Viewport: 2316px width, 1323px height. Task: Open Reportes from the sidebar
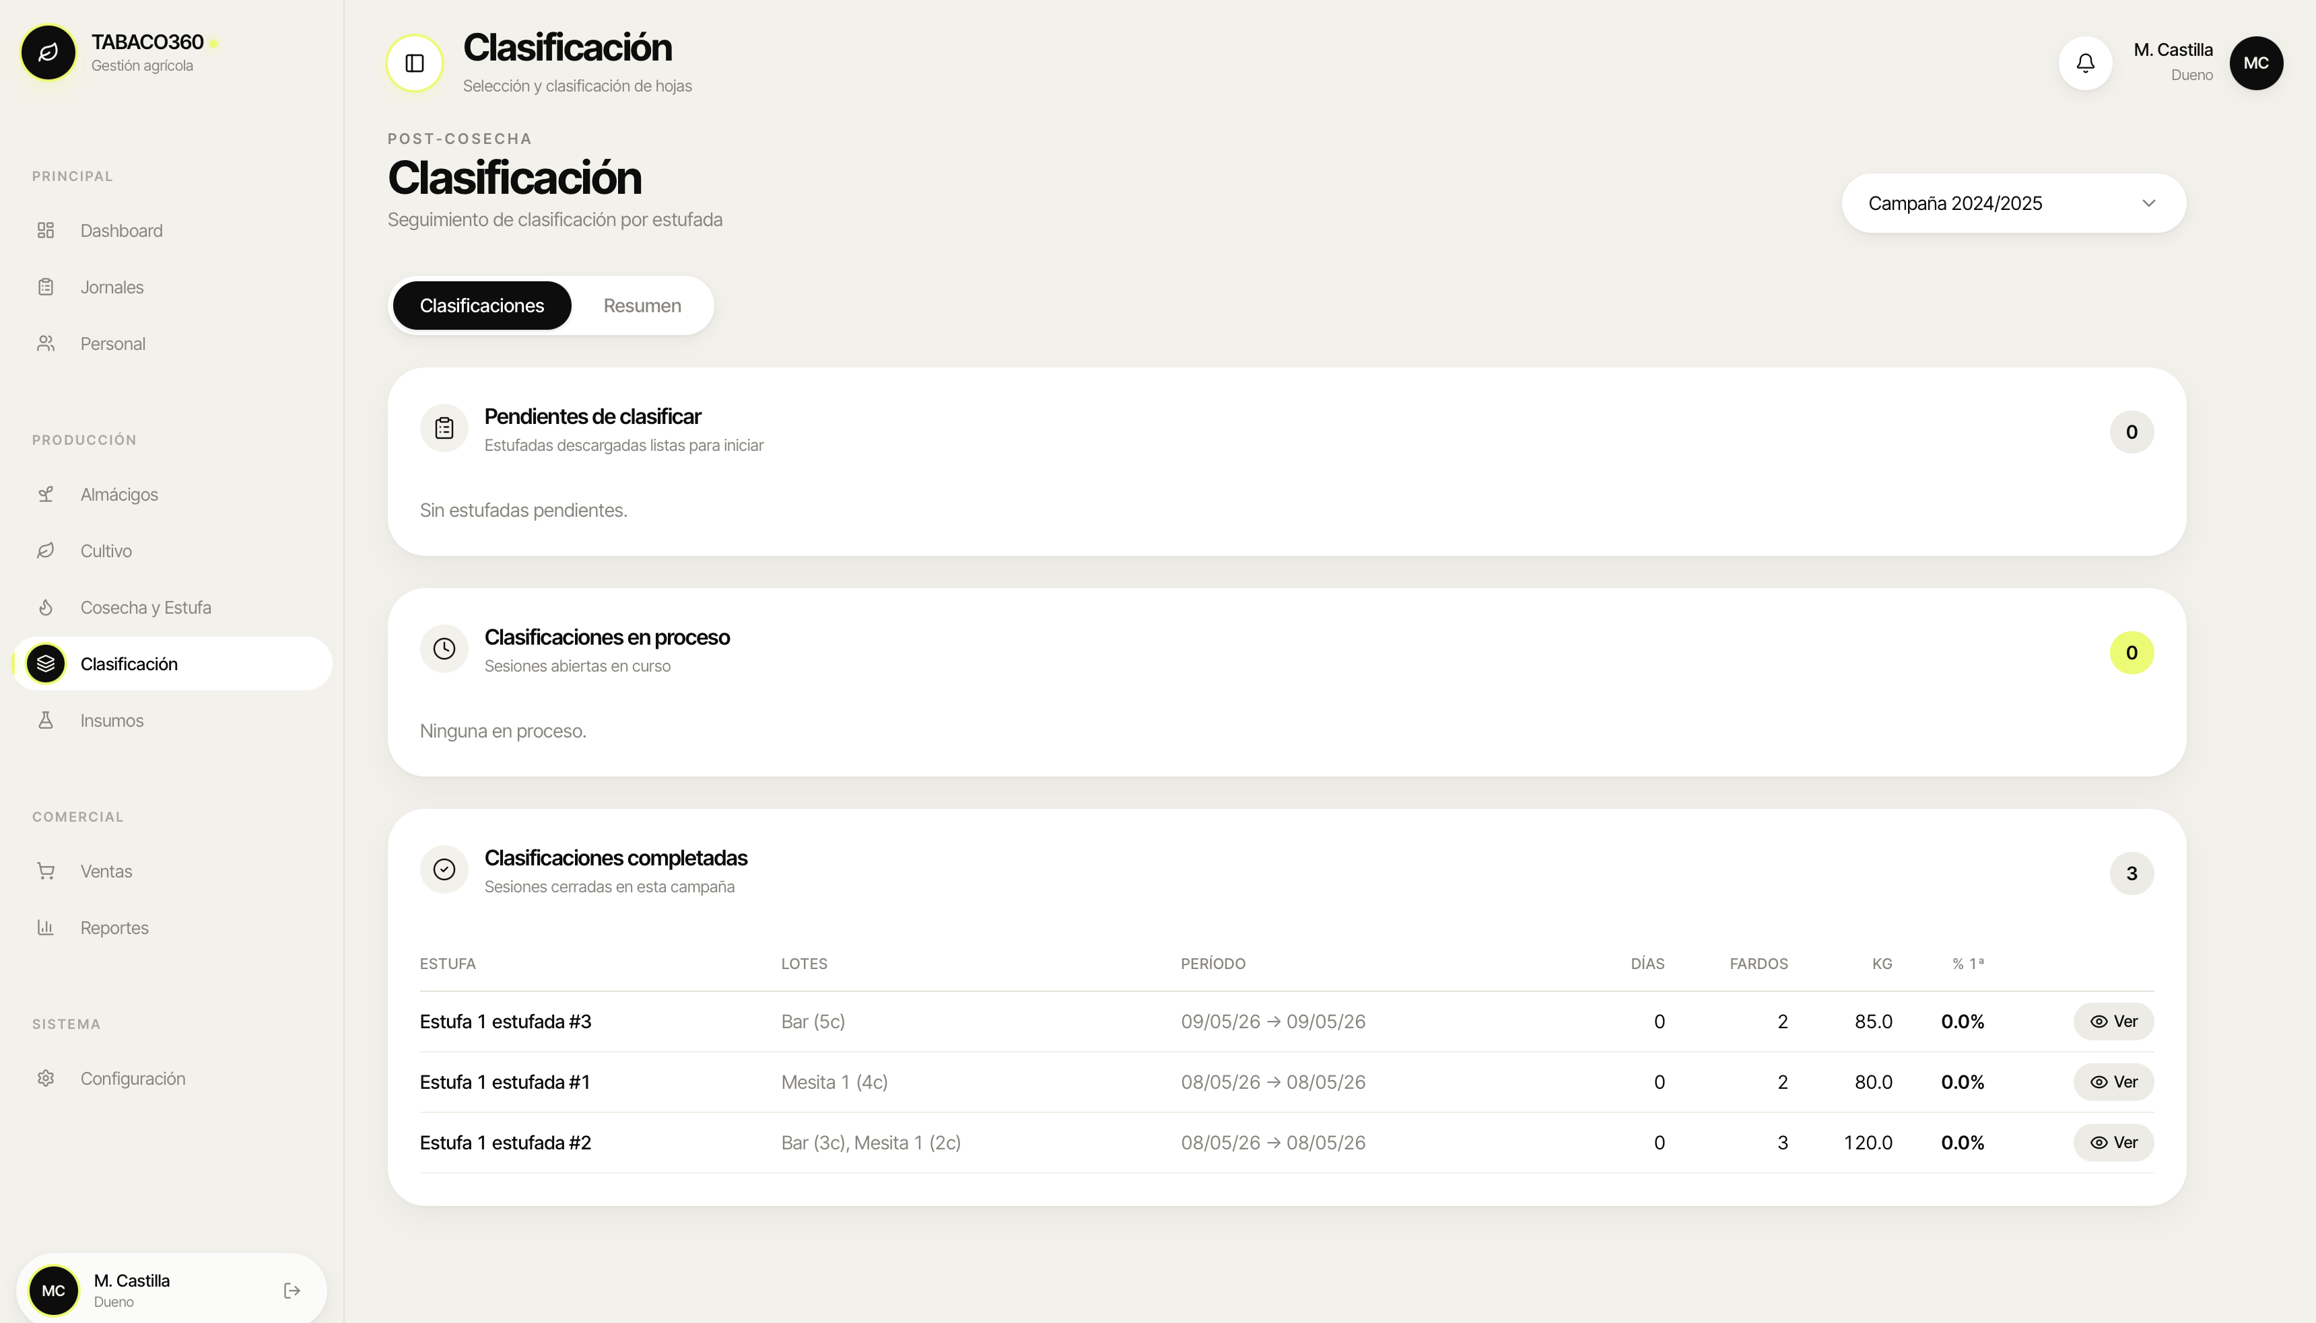[x=173, y=928]
